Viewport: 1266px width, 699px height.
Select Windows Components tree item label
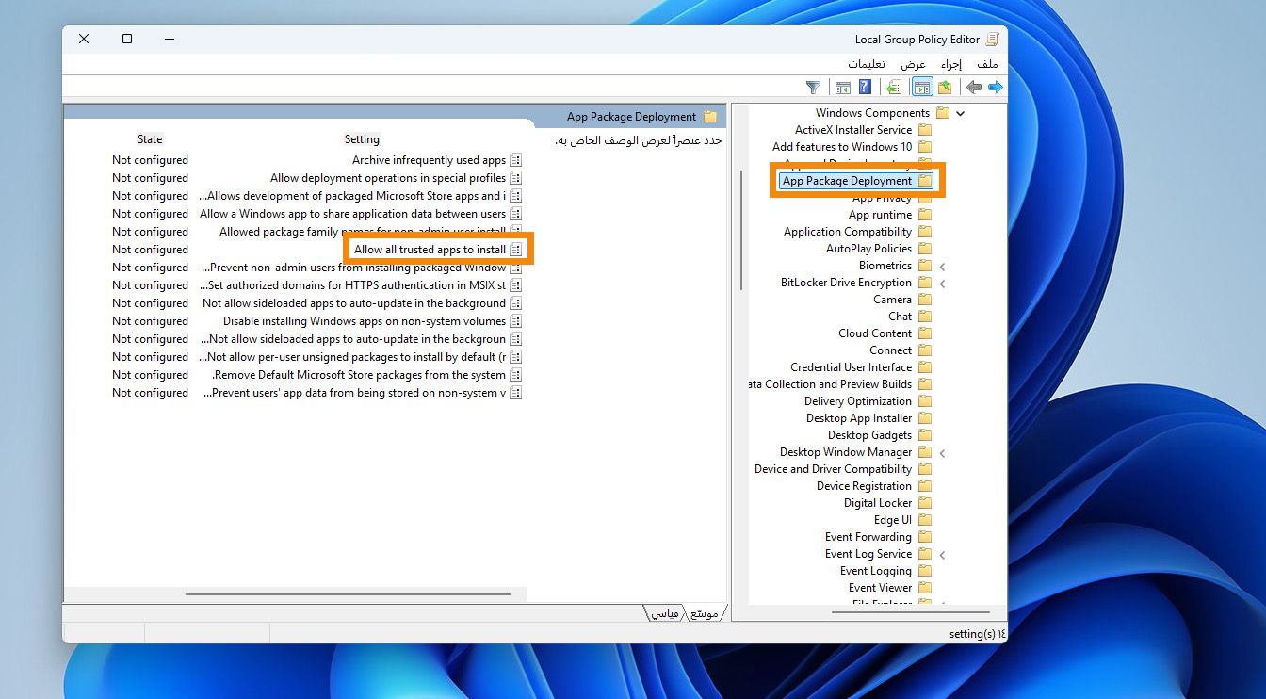(x=872, y=113)
